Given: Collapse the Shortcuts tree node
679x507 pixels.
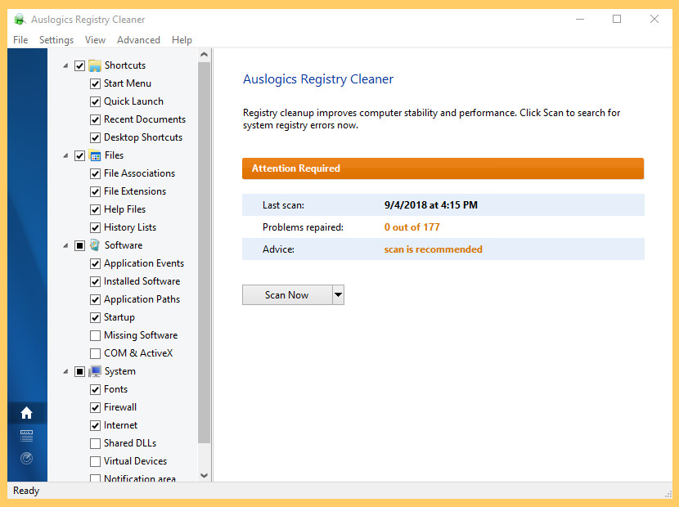Looking at the screenshot, I should [x=65, y=65].
